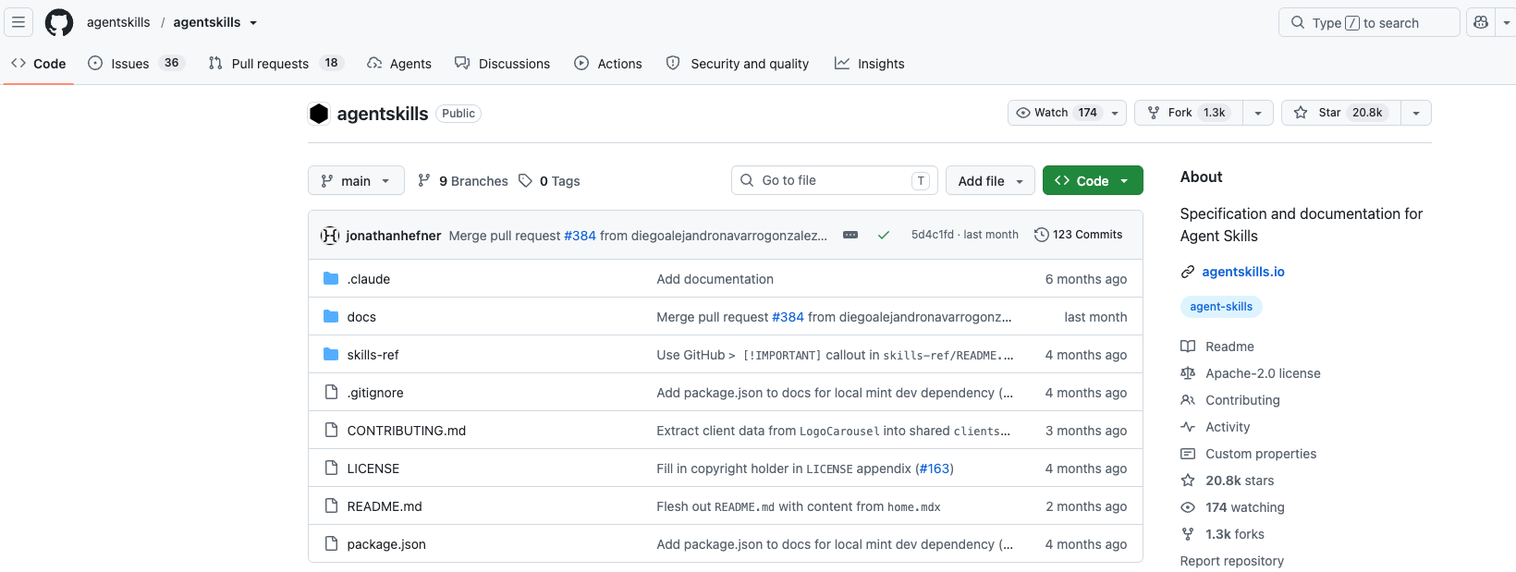1516x572 pixels.
Task: Open the agentskills owner link in breadcrumb
Action: (118, 22)
